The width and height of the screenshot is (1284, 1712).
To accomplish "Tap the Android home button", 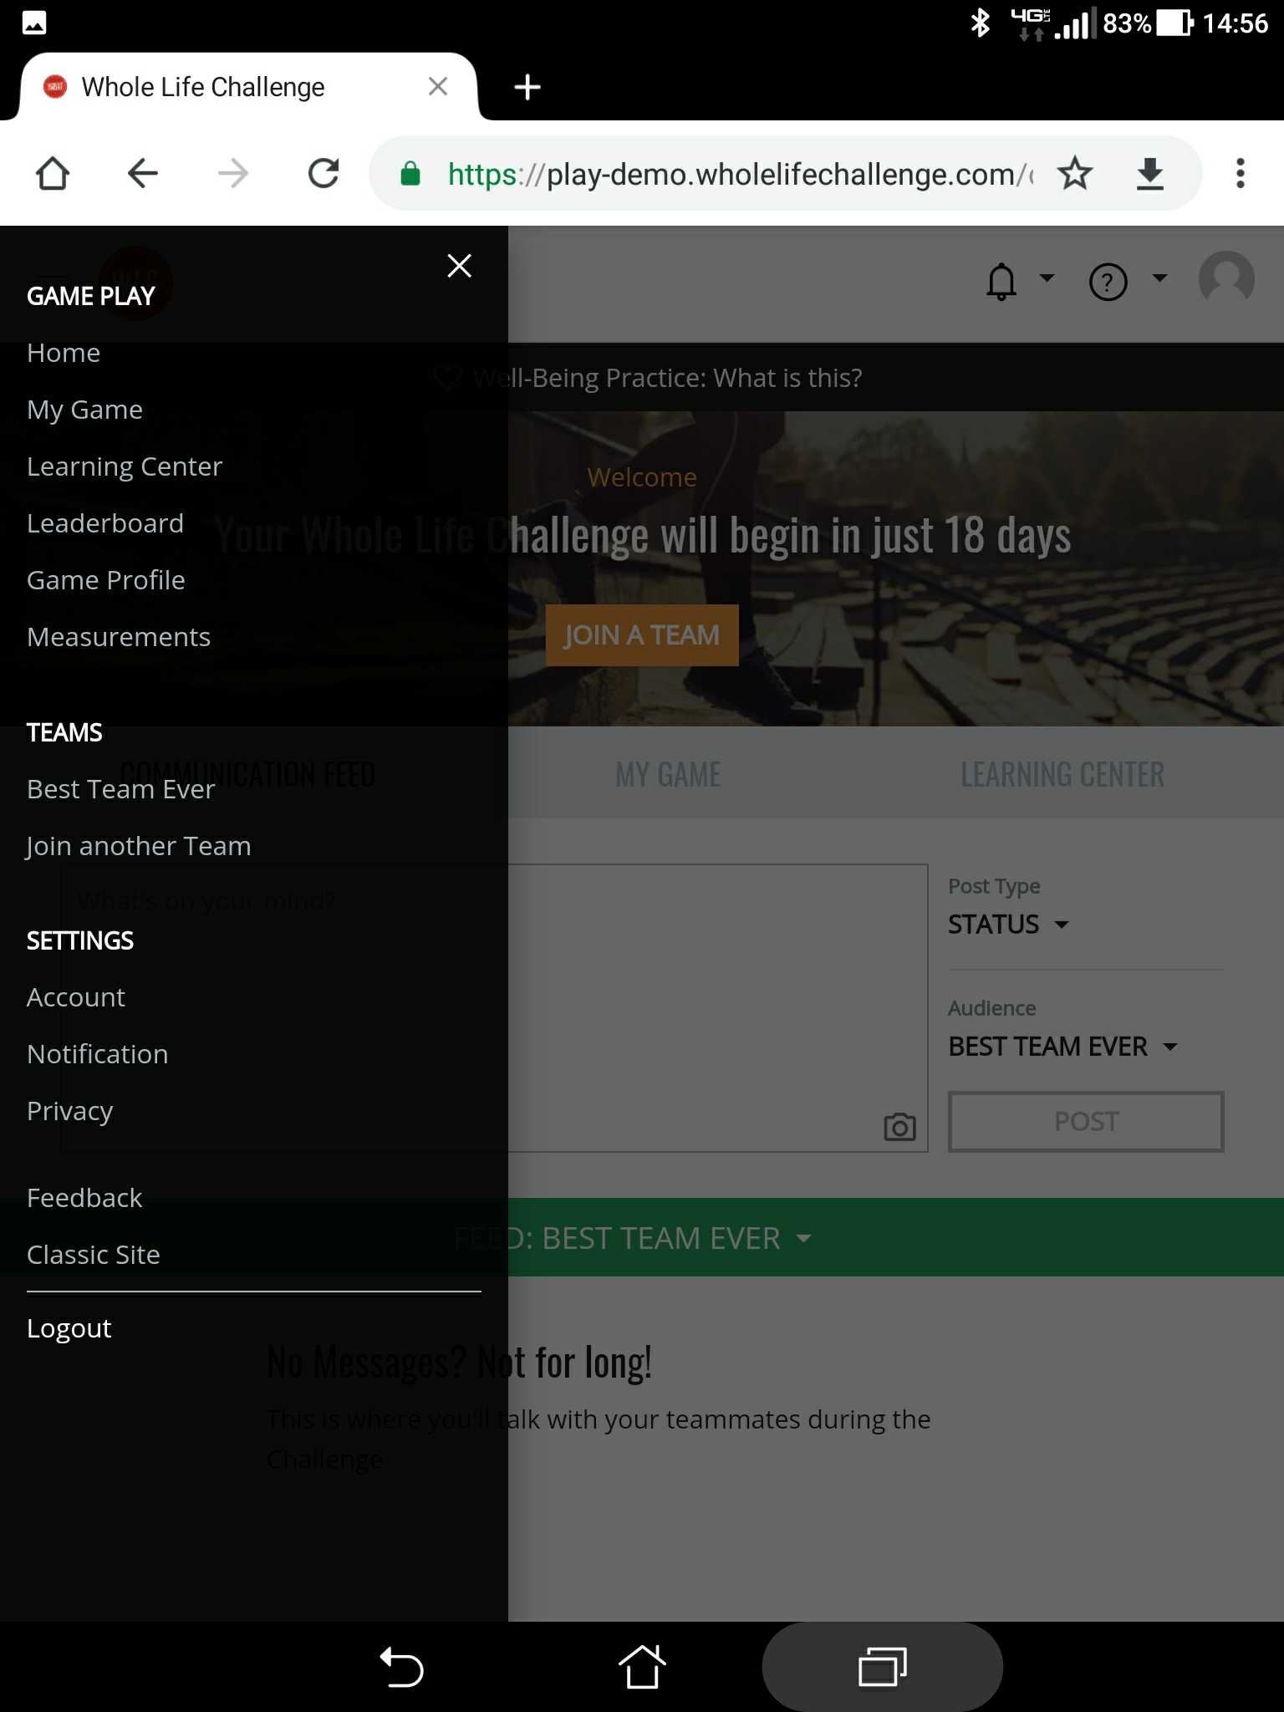I will click(642, 1667).
